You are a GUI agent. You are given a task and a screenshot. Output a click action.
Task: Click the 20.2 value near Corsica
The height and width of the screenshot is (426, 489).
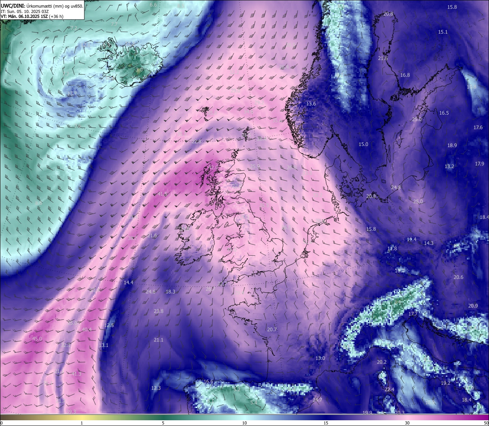(382, 362)
